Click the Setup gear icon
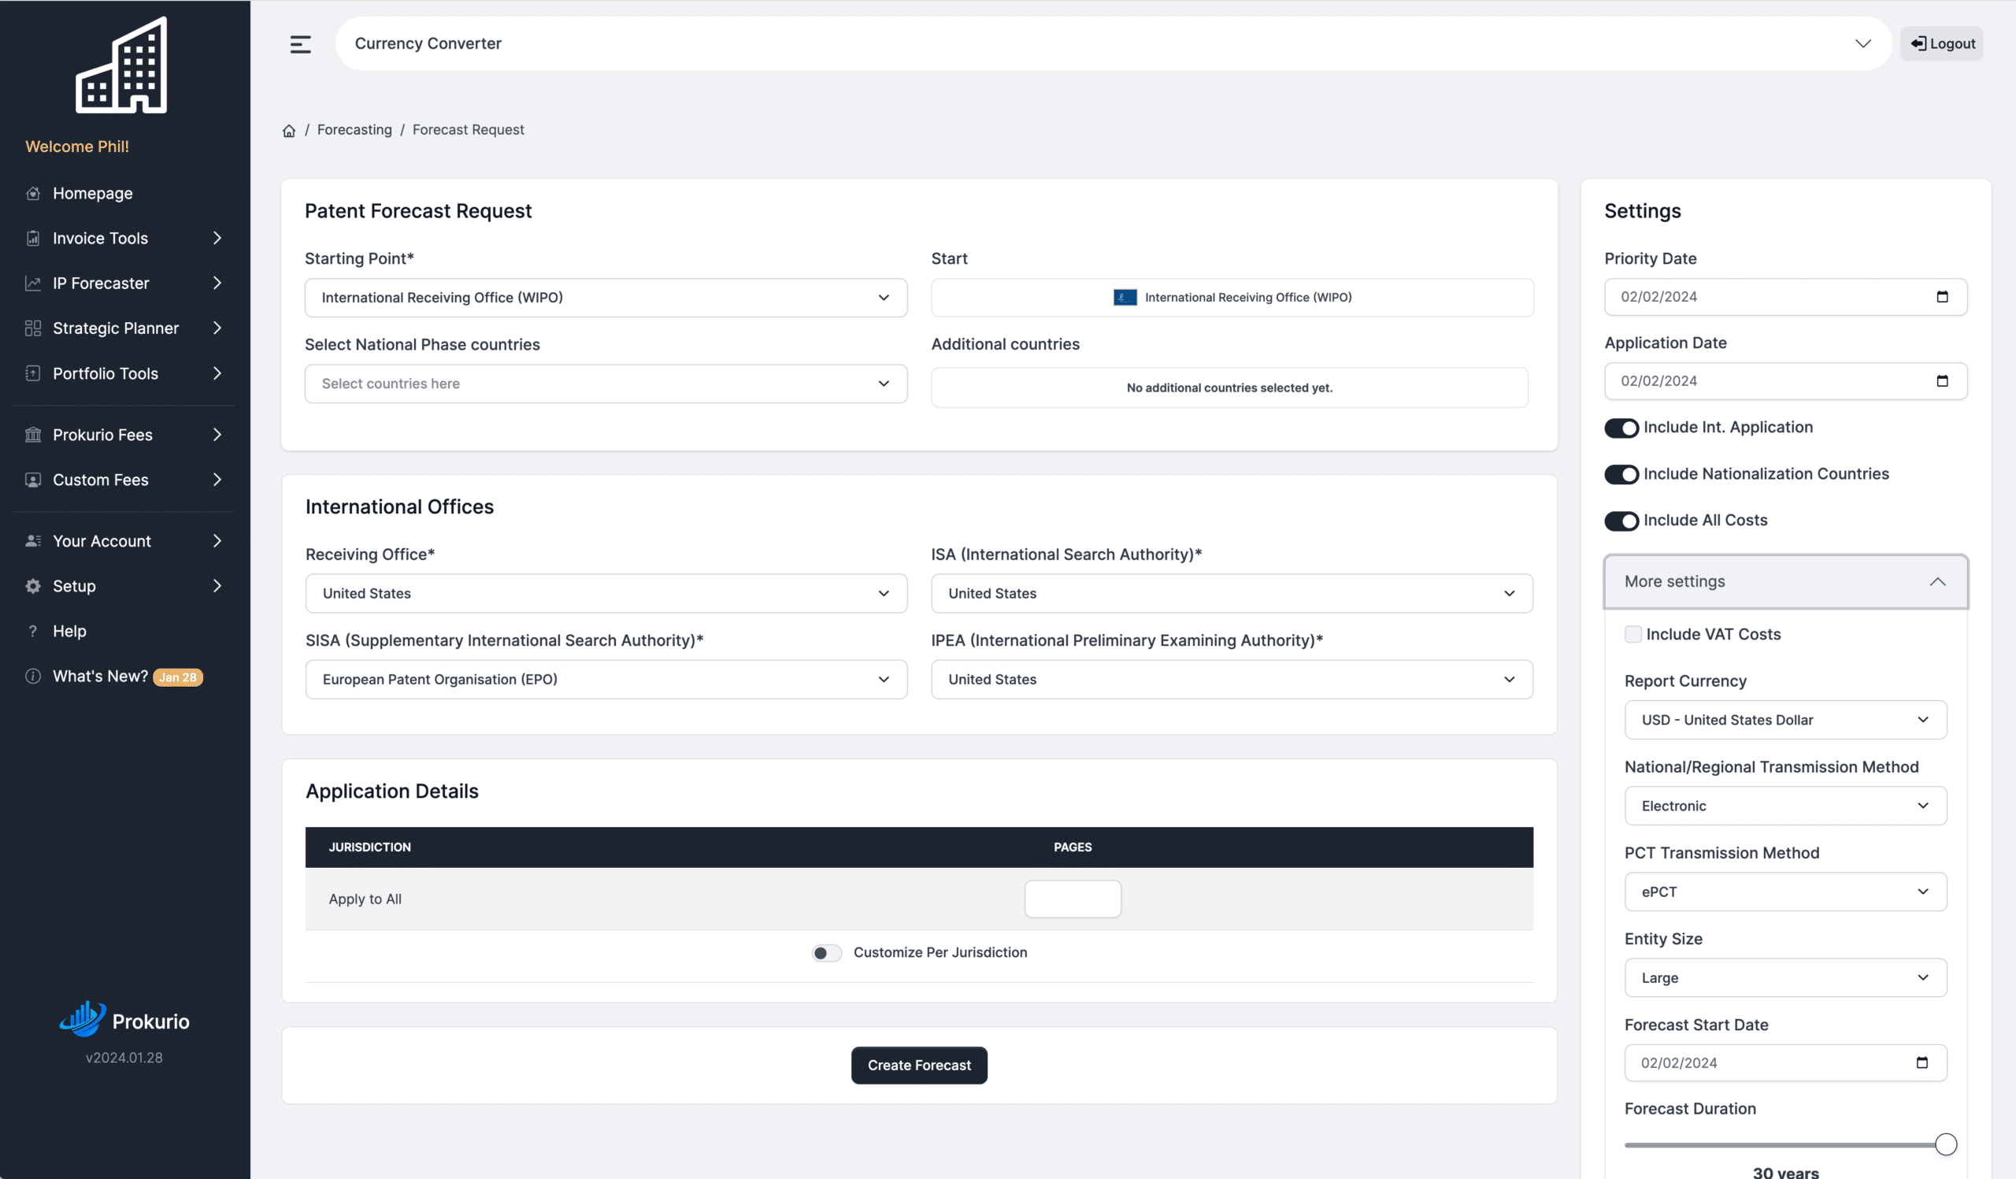Viewport: 2016px width, 1179px height. (x=33, y=585)
